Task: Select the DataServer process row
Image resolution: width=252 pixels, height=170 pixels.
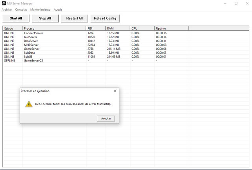Action: pyautogui.click(x=126, y=41)
